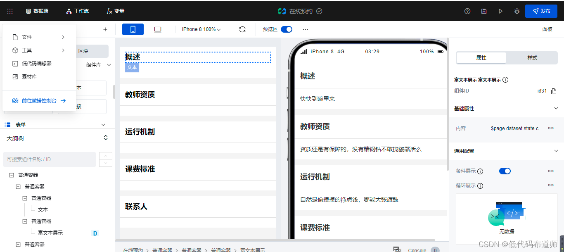Select the 概述 heading on canvas
Screen dimensions: 564x252
133,57
